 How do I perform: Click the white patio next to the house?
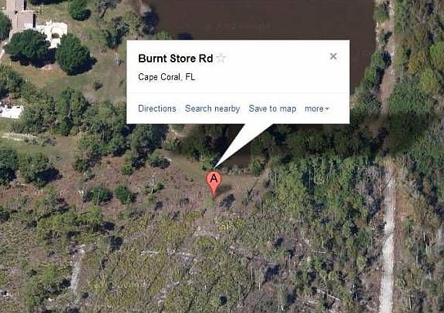[x=53, y=31]
